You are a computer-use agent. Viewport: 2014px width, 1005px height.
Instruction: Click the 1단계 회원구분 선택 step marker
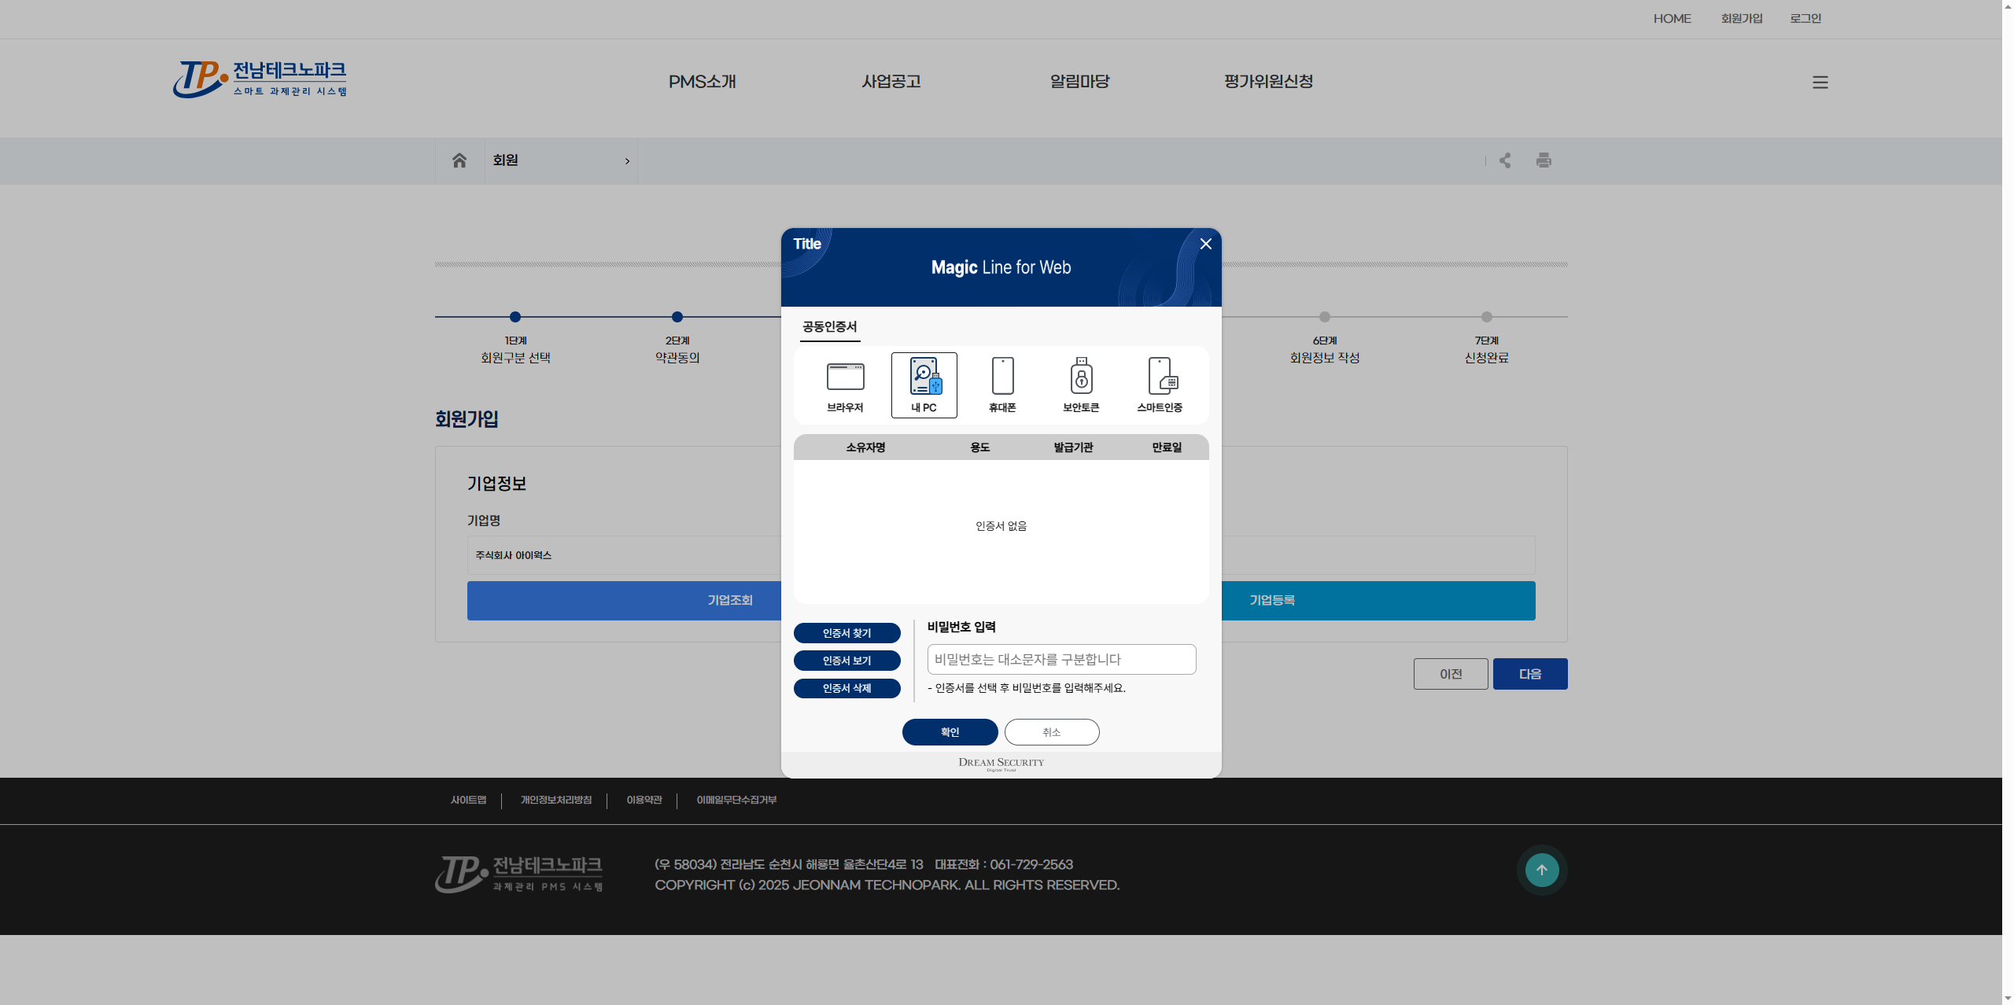click(x=515, y=317)
